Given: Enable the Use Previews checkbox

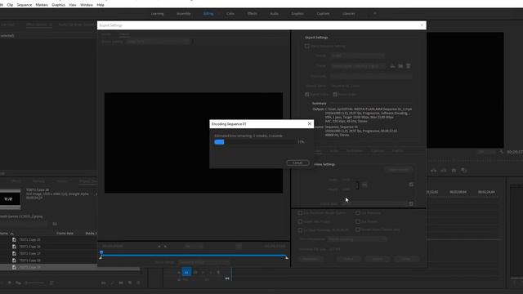Looking at the screenshot, I should (358, 212).
